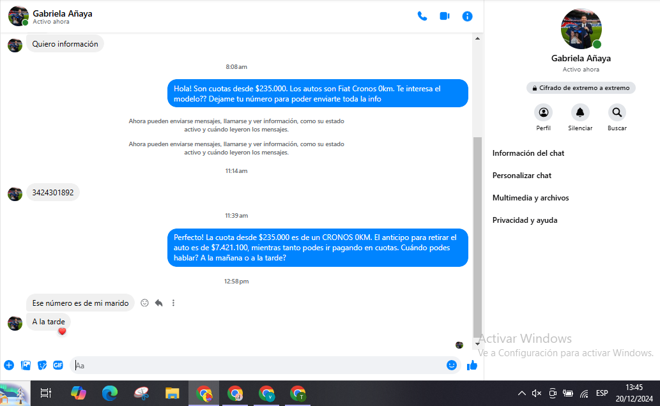Expand Privacidad y ayuda section

[525, 220]
